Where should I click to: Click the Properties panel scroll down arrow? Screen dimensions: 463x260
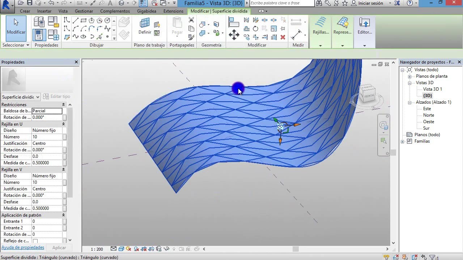[70, 240]
